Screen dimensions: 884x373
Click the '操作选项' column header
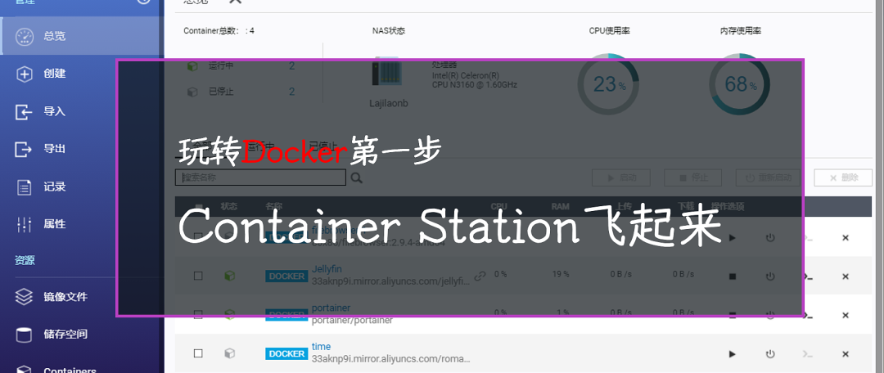pyautogui.click(x=728, y=207)
